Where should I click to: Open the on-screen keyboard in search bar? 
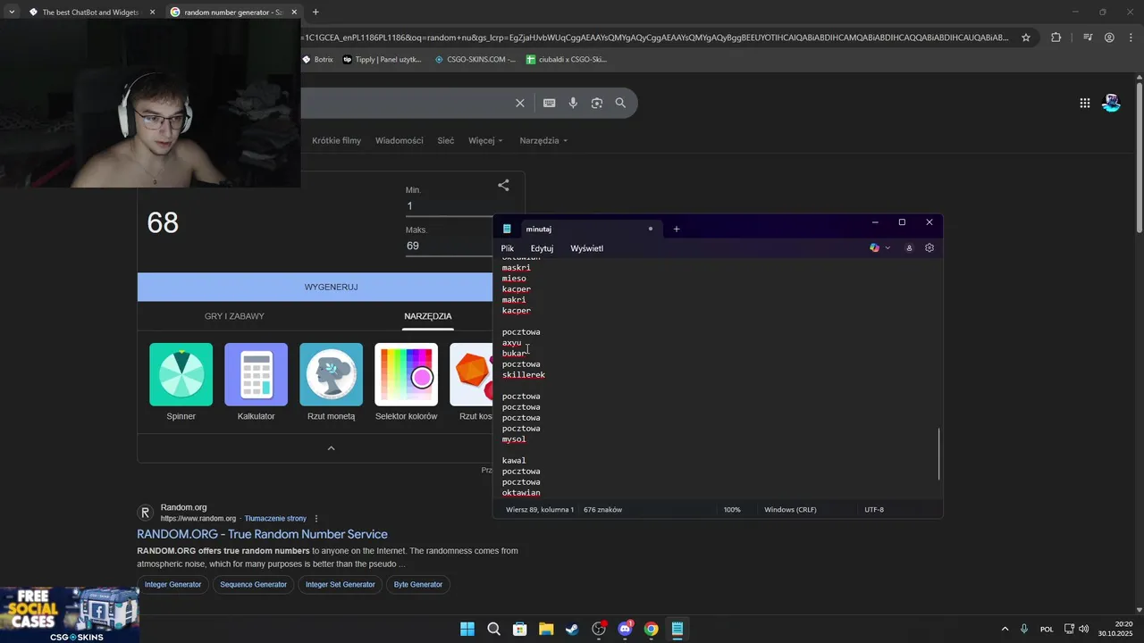tap(550, 103)
